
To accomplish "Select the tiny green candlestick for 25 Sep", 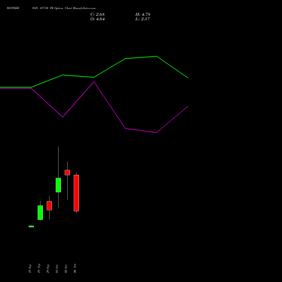I will click(31, 227).
